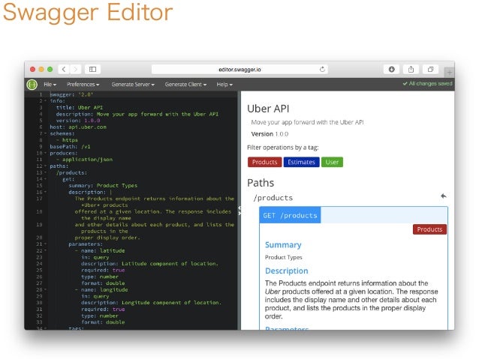479x359 pixels.
Task: Click the 'Product Types' summary text
Action: coord(284,257)
